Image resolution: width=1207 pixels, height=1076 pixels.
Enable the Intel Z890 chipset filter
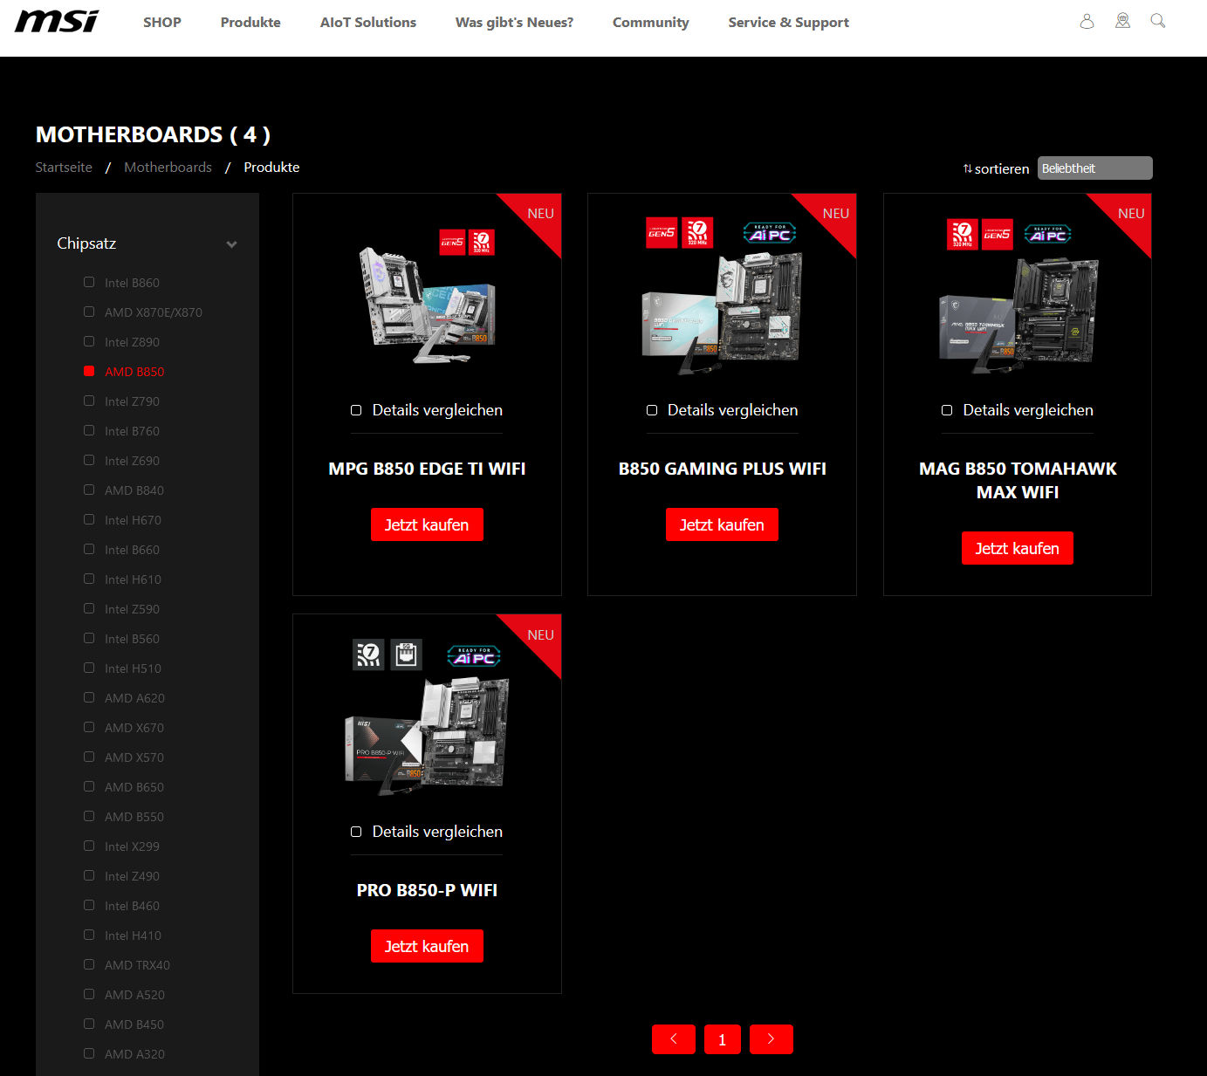[89, 341]
